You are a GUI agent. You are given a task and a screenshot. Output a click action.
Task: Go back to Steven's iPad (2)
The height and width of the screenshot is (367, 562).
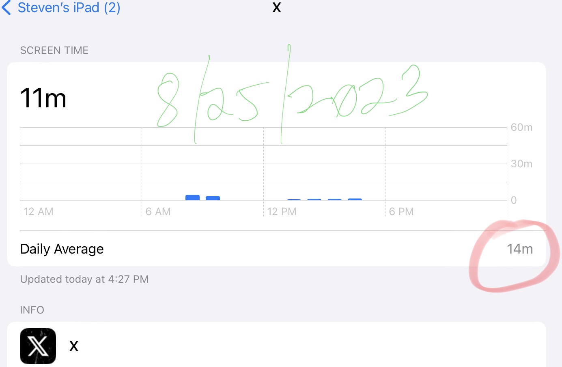point(69,7)
